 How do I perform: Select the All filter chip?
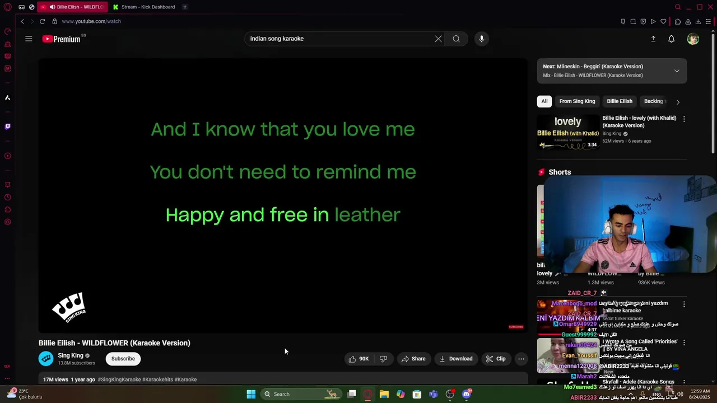[x=544, y=101]
